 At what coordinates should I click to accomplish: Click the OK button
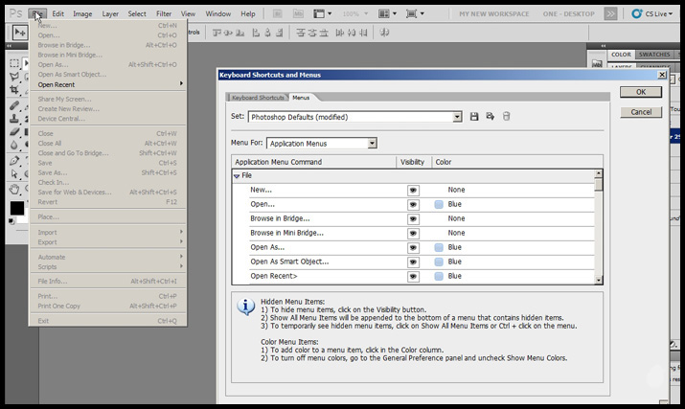[x=640, y=92]
